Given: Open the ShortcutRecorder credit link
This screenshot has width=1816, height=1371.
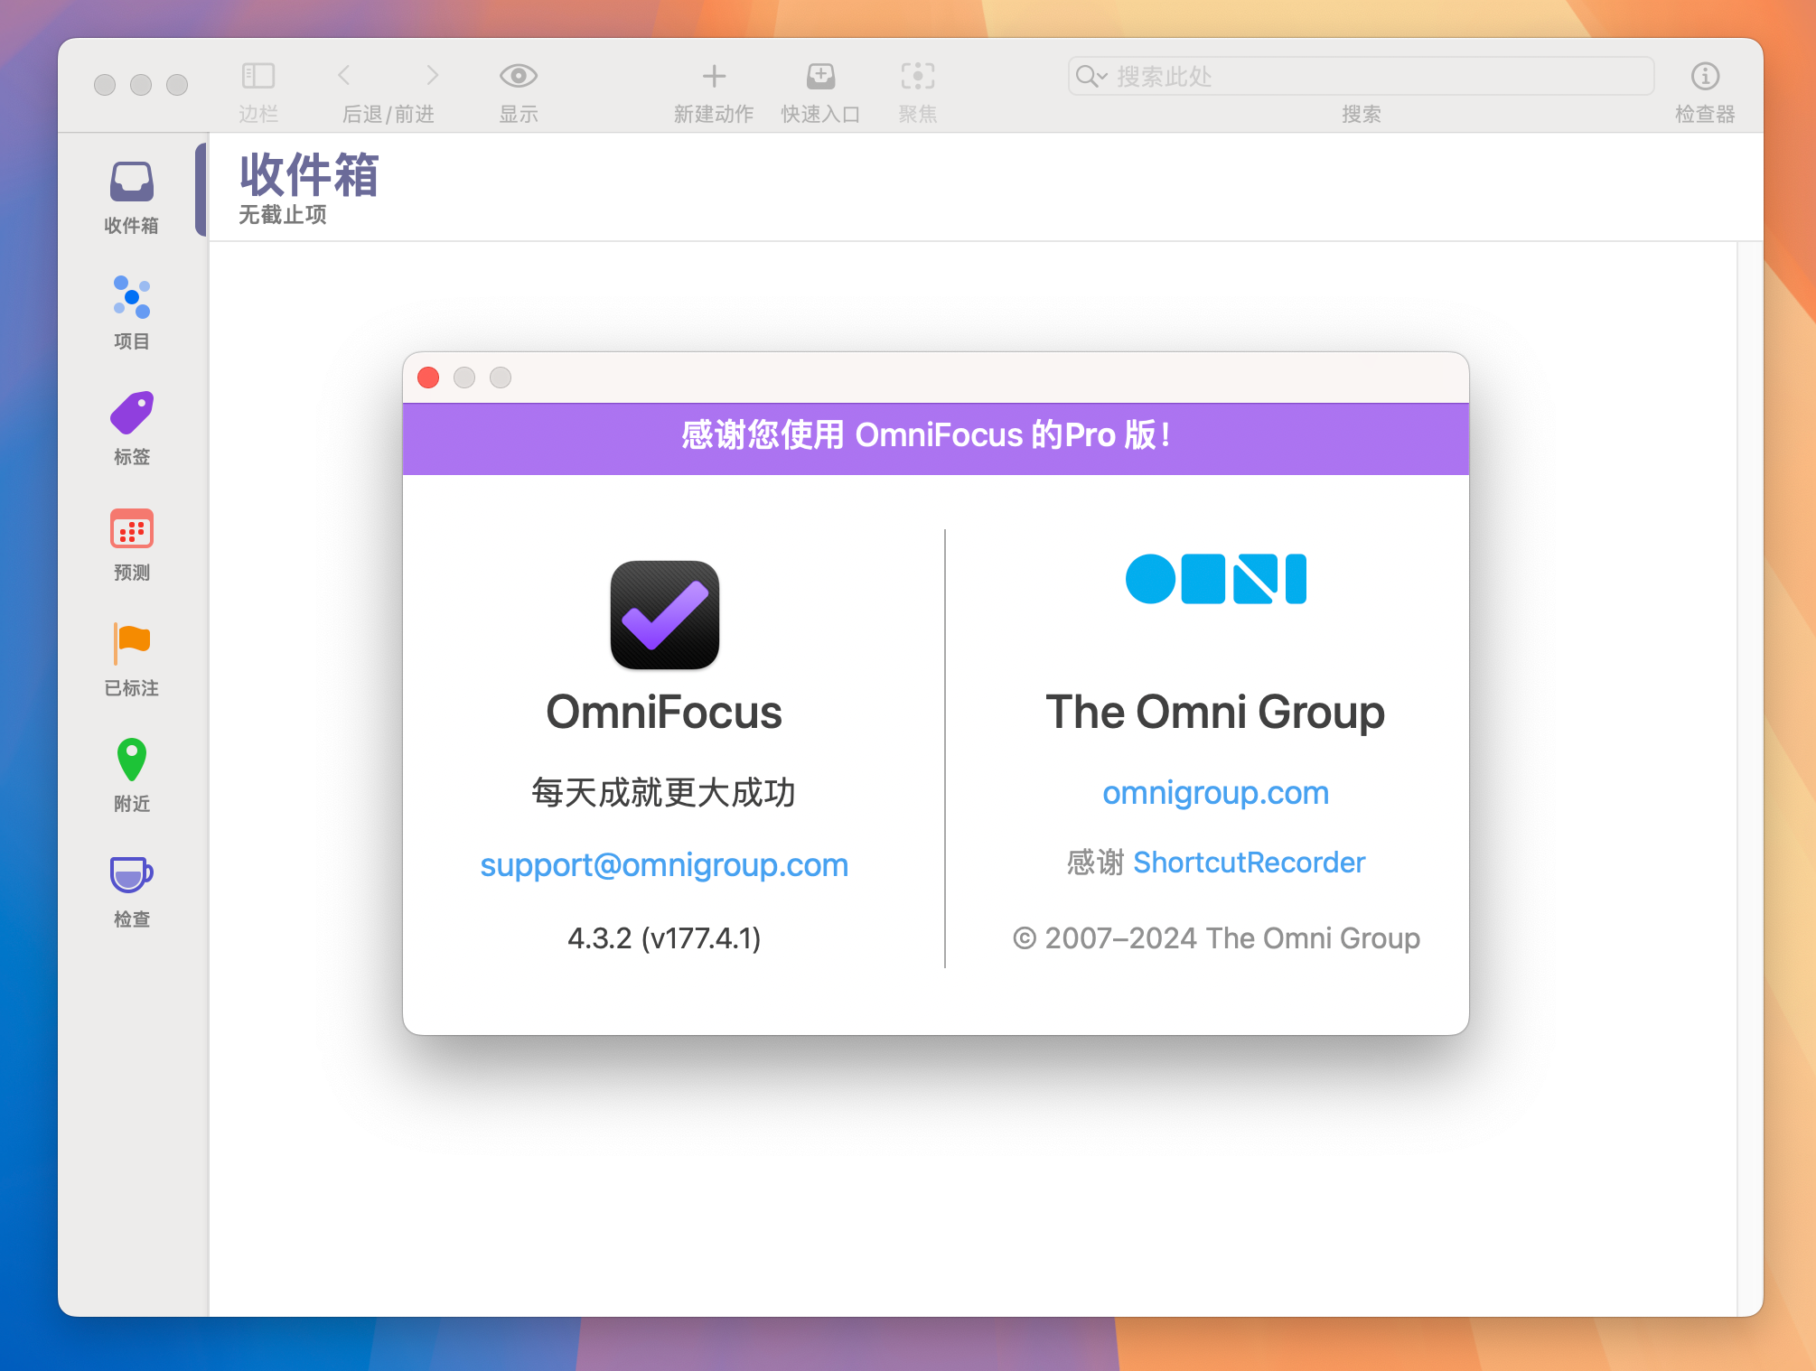Looking at the screenshot, I should click(x=1249, y=863).
